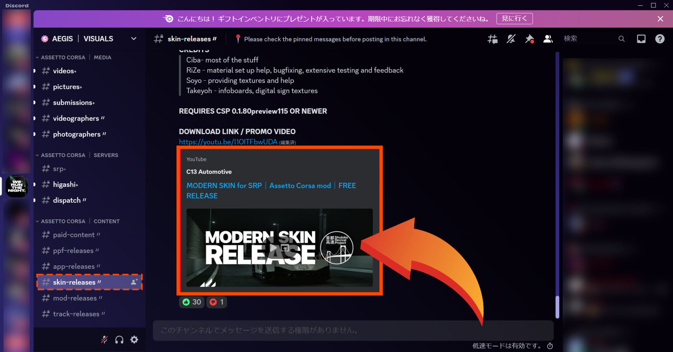Click 'Takeyoh - infoboards' credits line
This screenshot has width=673, height=352.
point(252,91)
